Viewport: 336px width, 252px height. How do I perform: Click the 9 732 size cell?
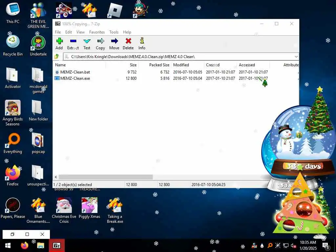tap(132, 72)
